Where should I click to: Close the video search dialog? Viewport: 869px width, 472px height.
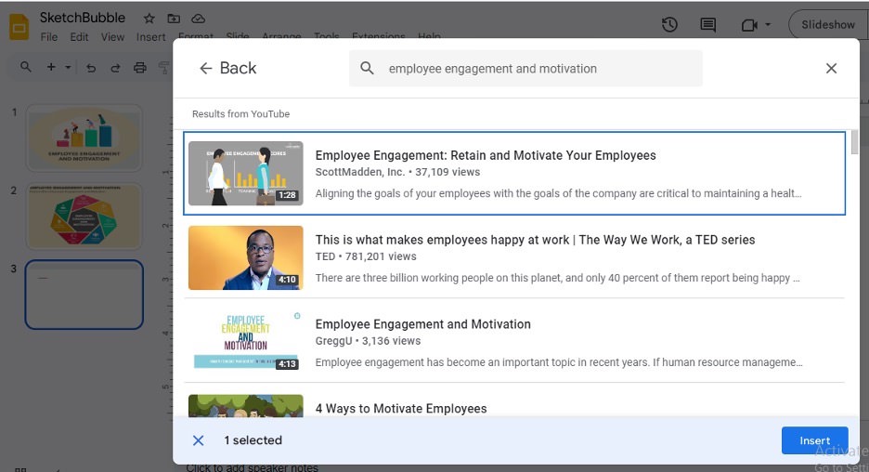click(x=831, y=68)
